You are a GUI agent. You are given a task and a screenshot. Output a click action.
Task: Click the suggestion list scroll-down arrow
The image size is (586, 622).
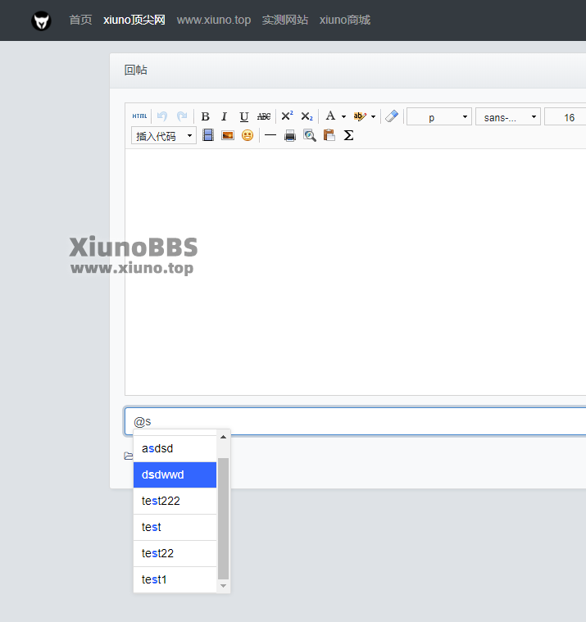click(224, 586)
